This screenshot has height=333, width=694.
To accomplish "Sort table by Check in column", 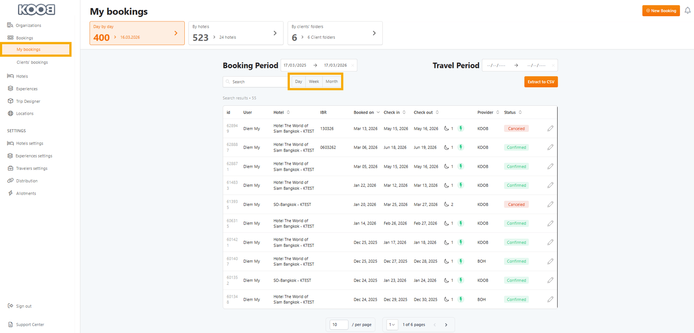I will [404, 112].
